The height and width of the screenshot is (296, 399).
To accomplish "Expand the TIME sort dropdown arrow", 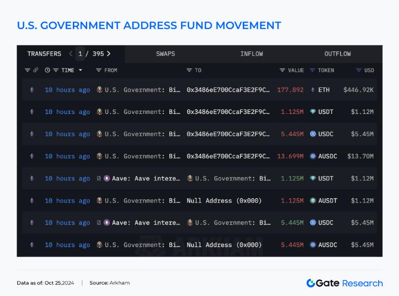I will pos(80,70).
